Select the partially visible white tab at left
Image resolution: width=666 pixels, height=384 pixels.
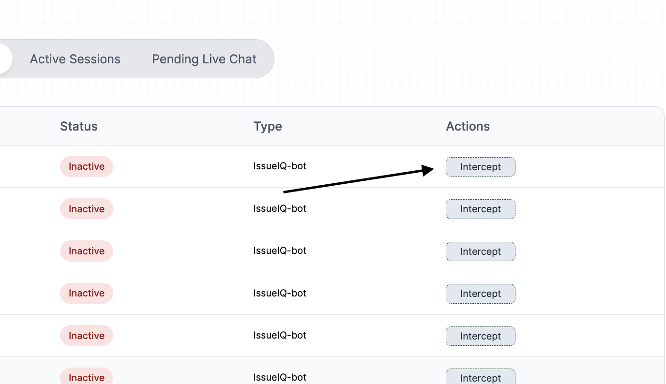pyautogui.click(x=5, y=59)
